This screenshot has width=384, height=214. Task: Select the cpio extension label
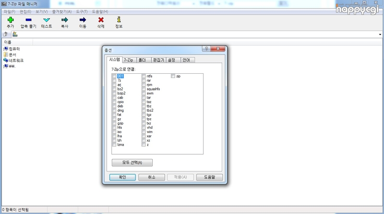tap(120, 102)
